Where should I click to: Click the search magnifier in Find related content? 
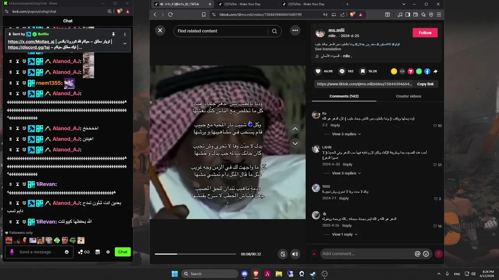click(274, 31)
